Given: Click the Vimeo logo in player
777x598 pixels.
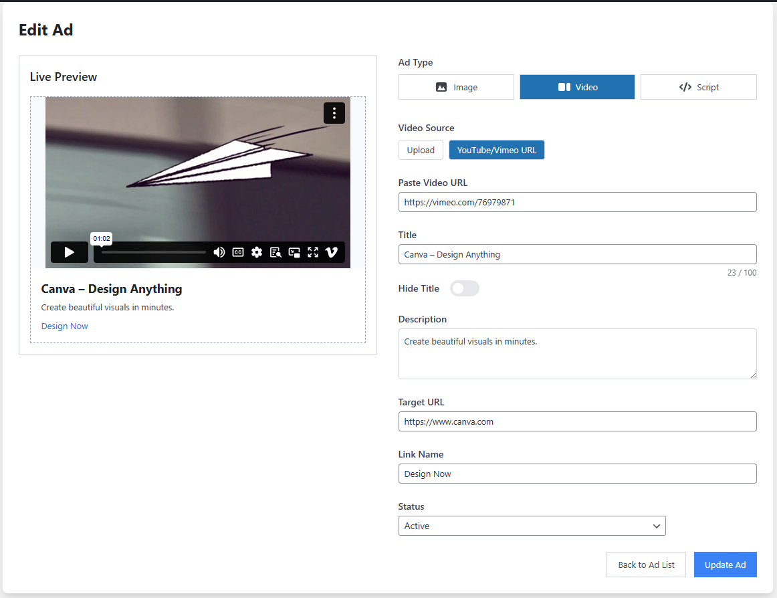Looking at the screenshot, I should click(x=332, y=252).
